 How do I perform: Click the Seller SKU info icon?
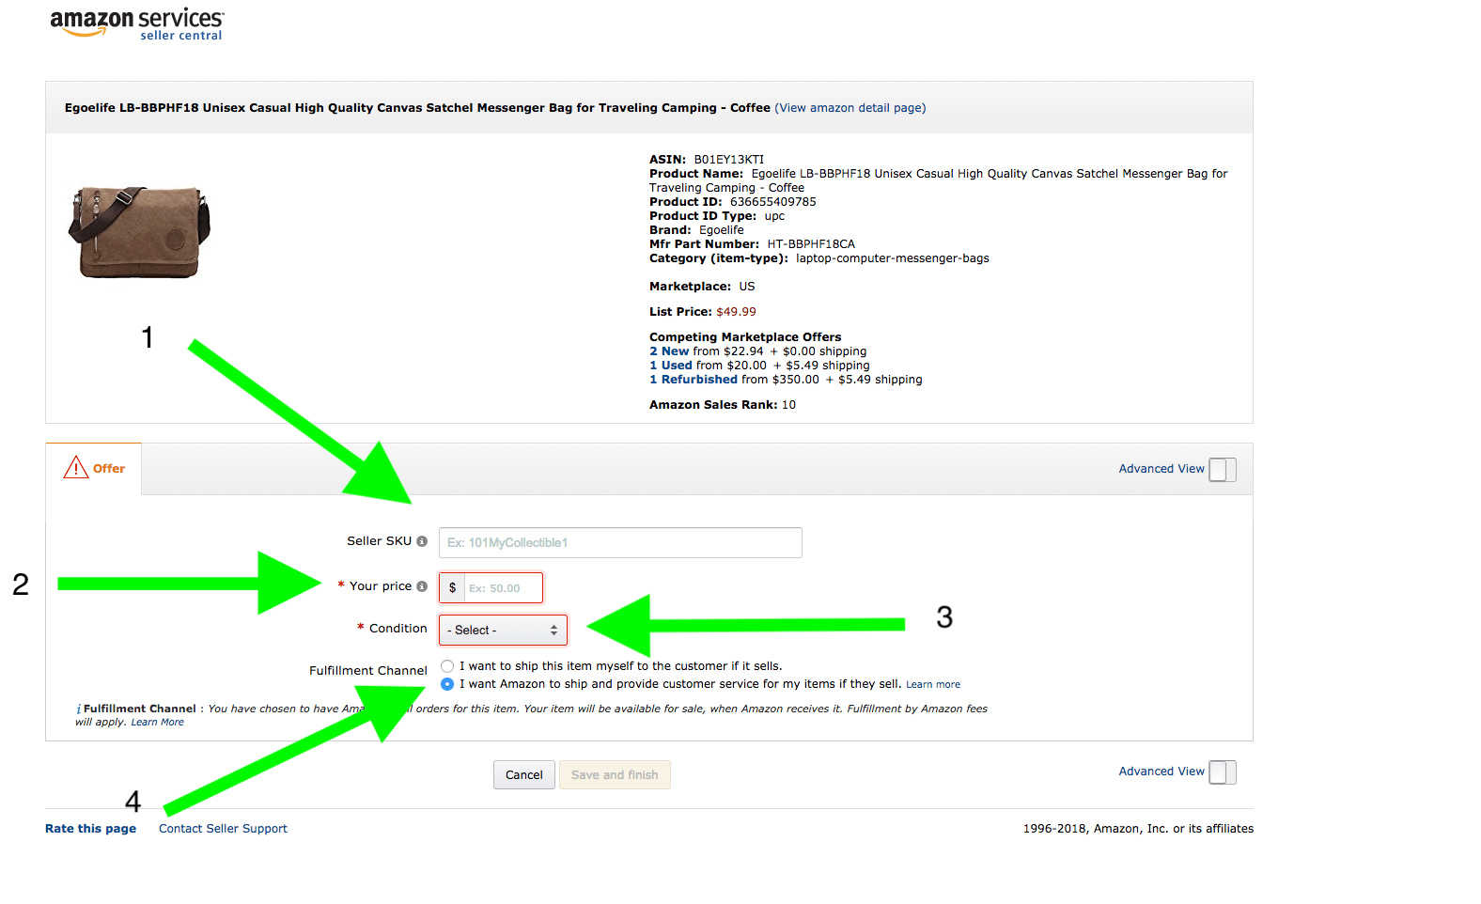click(x=422, y=541)
